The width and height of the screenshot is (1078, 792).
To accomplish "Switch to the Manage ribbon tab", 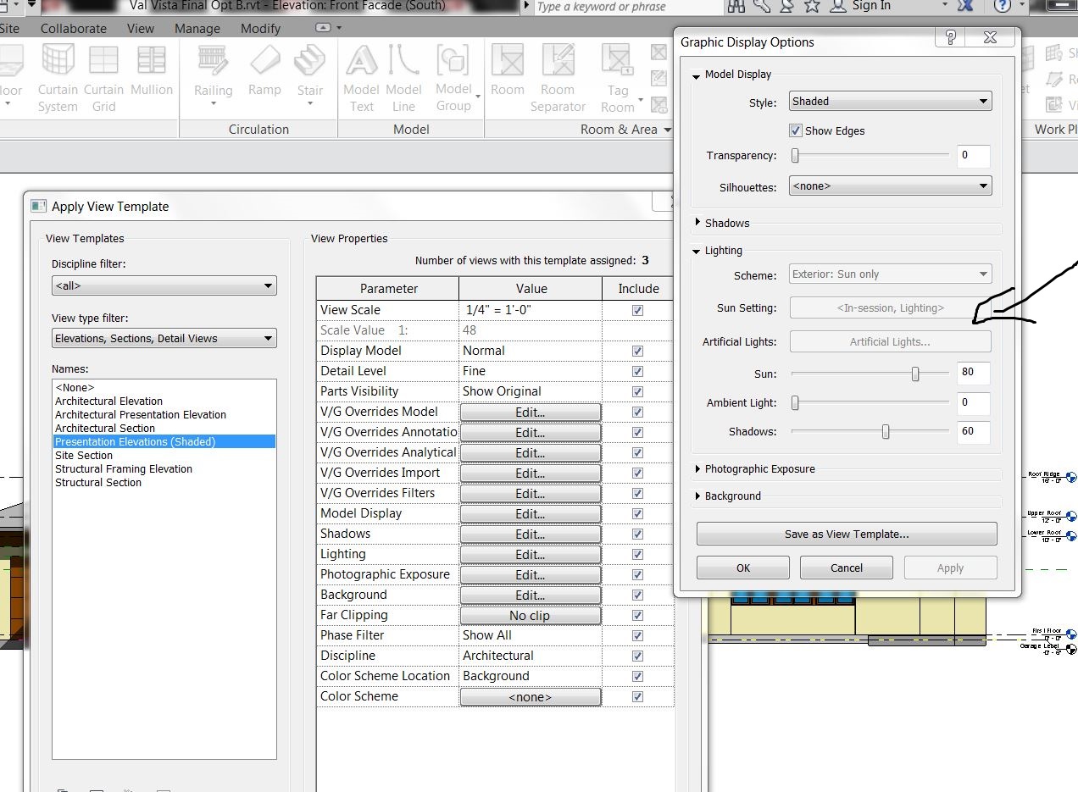I will pyautogui.click(x=197, y=28).
